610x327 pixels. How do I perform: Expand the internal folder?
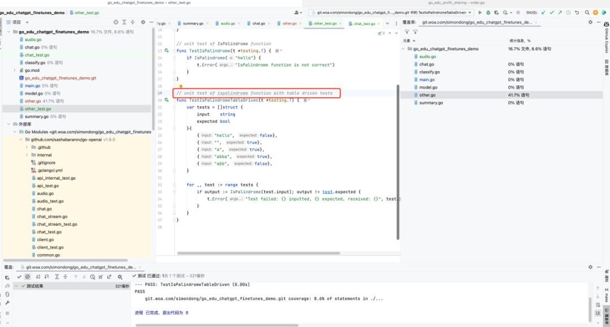(27, 155)
